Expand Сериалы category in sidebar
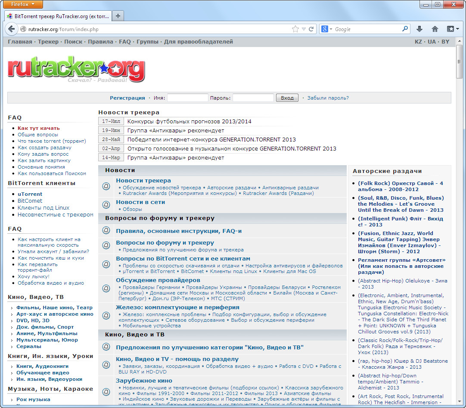Viewport: 466px width, 408px height. [x=29, y=346]
